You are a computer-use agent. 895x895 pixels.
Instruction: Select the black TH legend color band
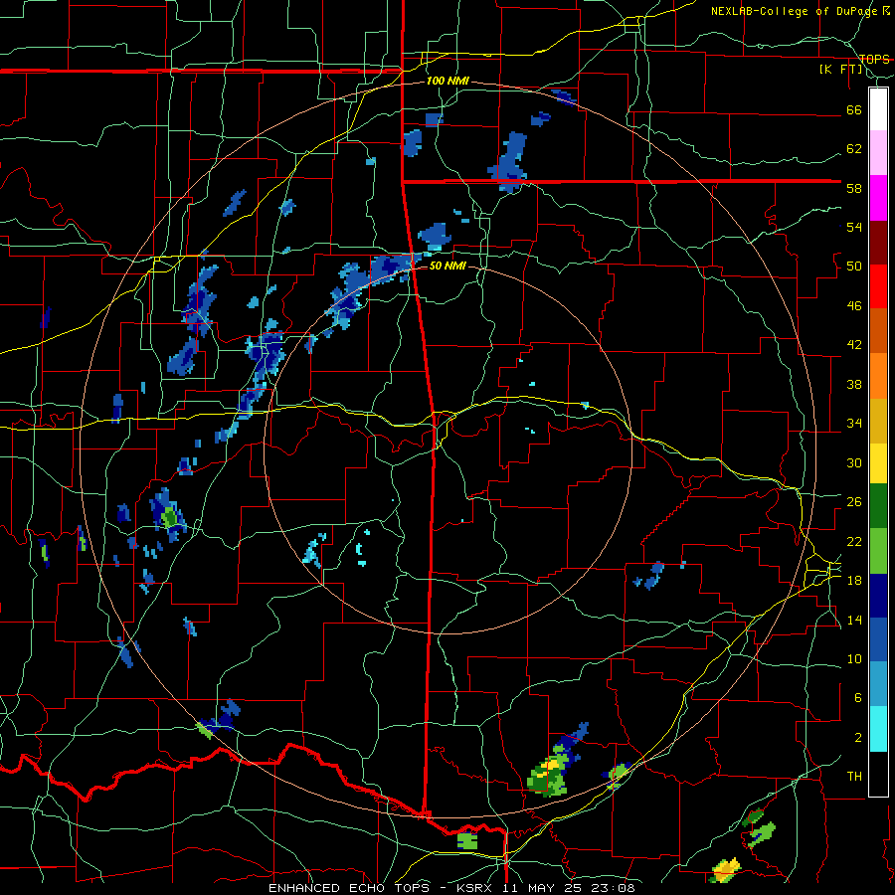[x=878, y=774]
